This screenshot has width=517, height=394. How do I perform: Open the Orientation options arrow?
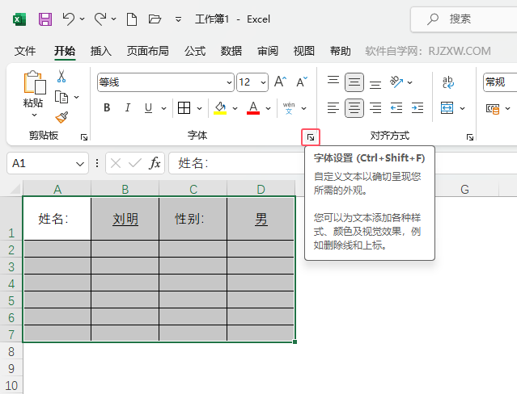pyautogui.click(x=410, y=82)
